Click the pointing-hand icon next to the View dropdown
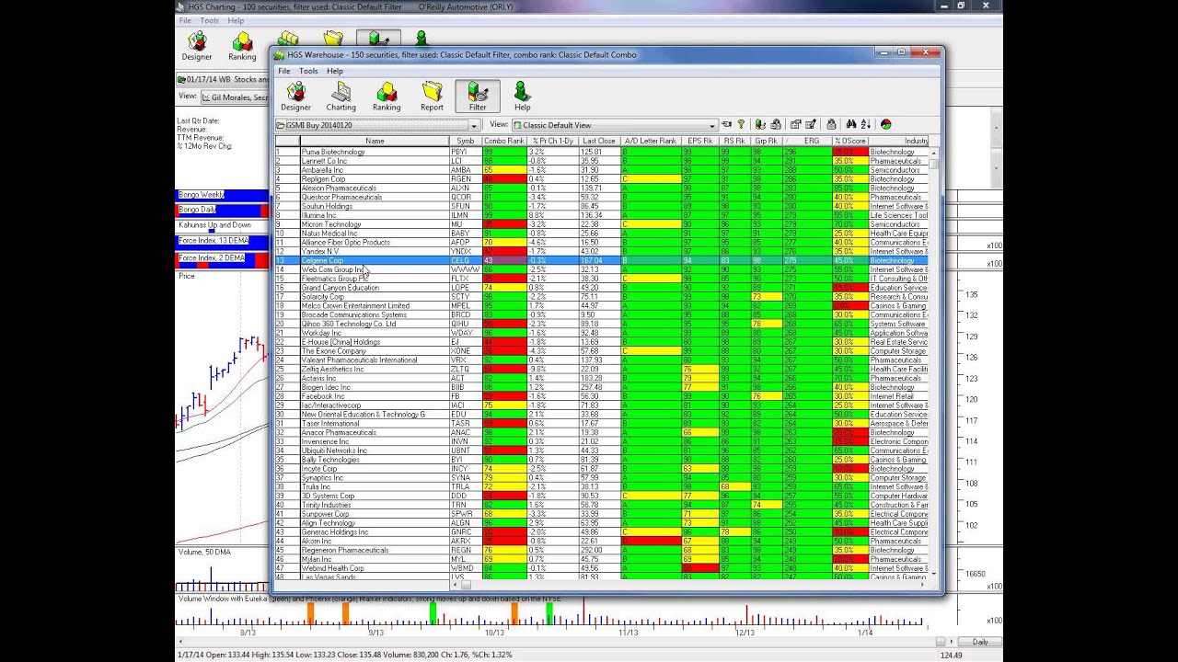Viewport: 1178px width, 662px height. pyautogui.click(x=726, y=125)
